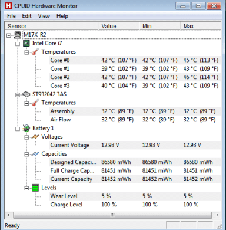The width and height of the screenshot is (226, 230).
Task: Click the Min column header
Action: tap(159, 26)
